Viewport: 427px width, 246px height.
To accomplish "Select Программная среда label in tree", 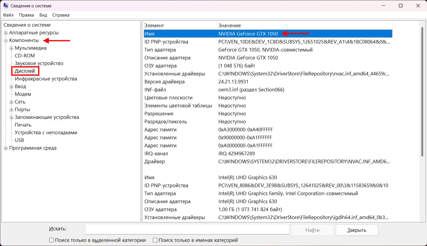I will click(x=33, y=148).
